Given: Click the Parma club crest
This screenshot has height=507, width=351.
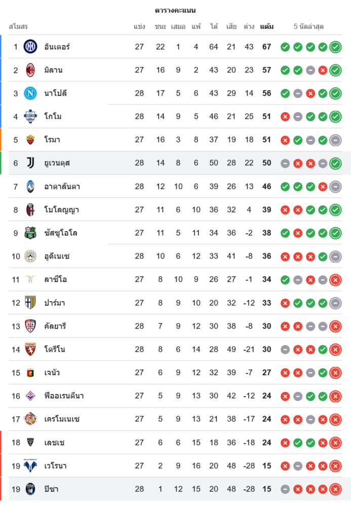Looking at the screenshot, I should [x=30, y=303].
